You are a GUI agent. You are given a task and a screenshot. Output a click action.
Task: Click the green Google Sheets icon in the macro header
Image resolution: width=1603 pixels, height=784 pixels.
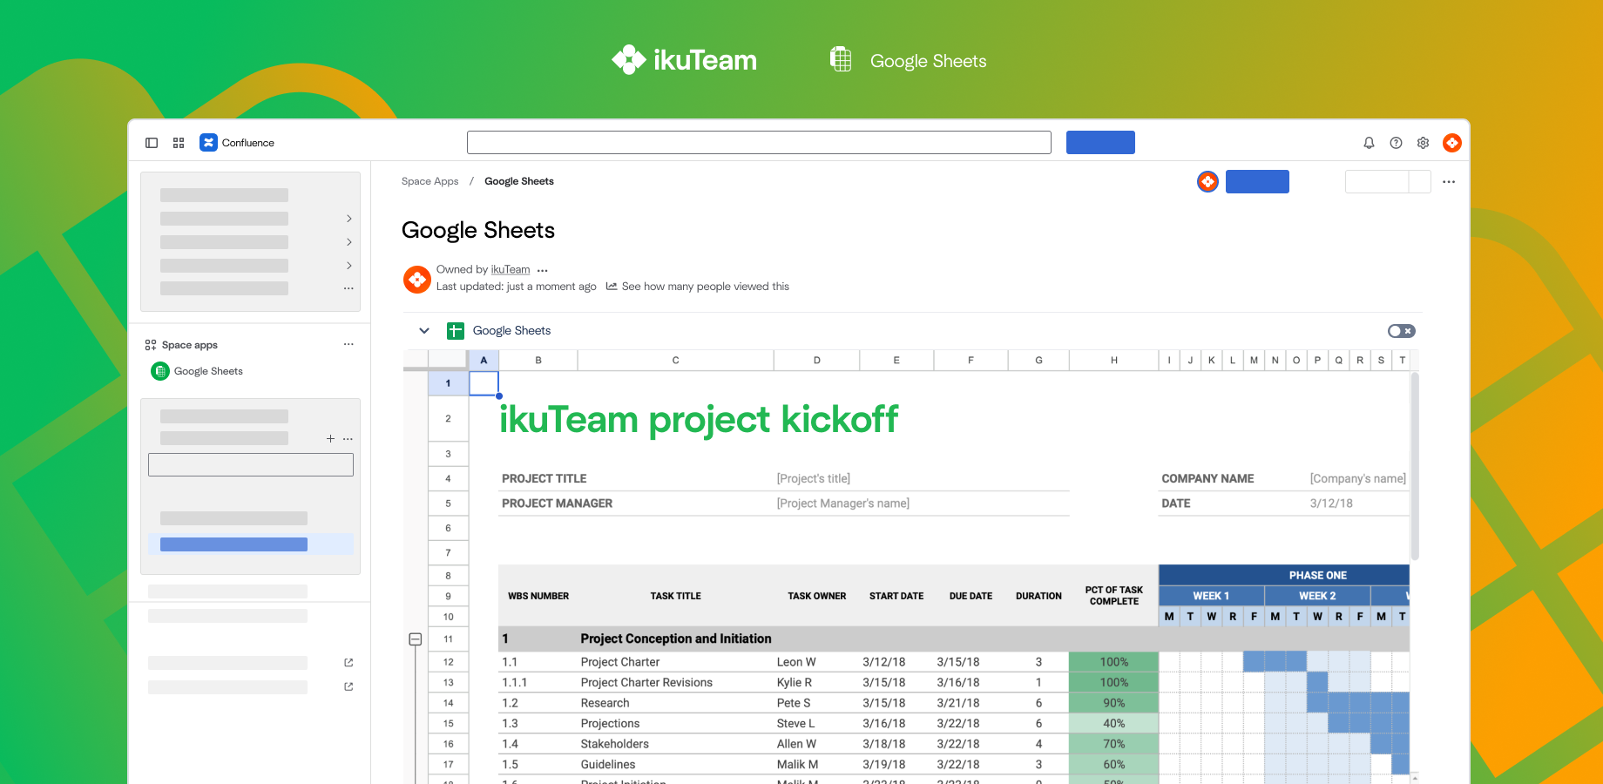click(455, 330)
